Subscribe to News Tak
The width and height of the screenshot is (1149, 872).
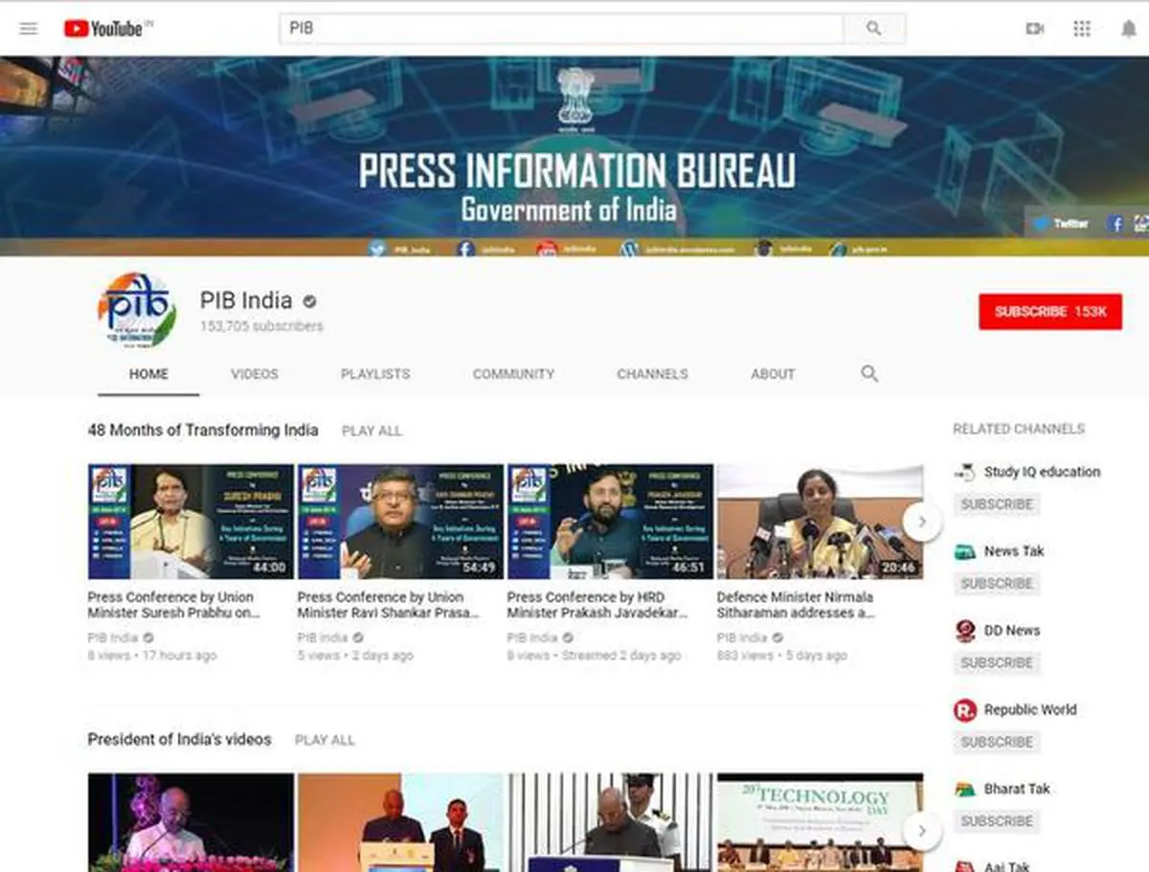click(997, 584)
